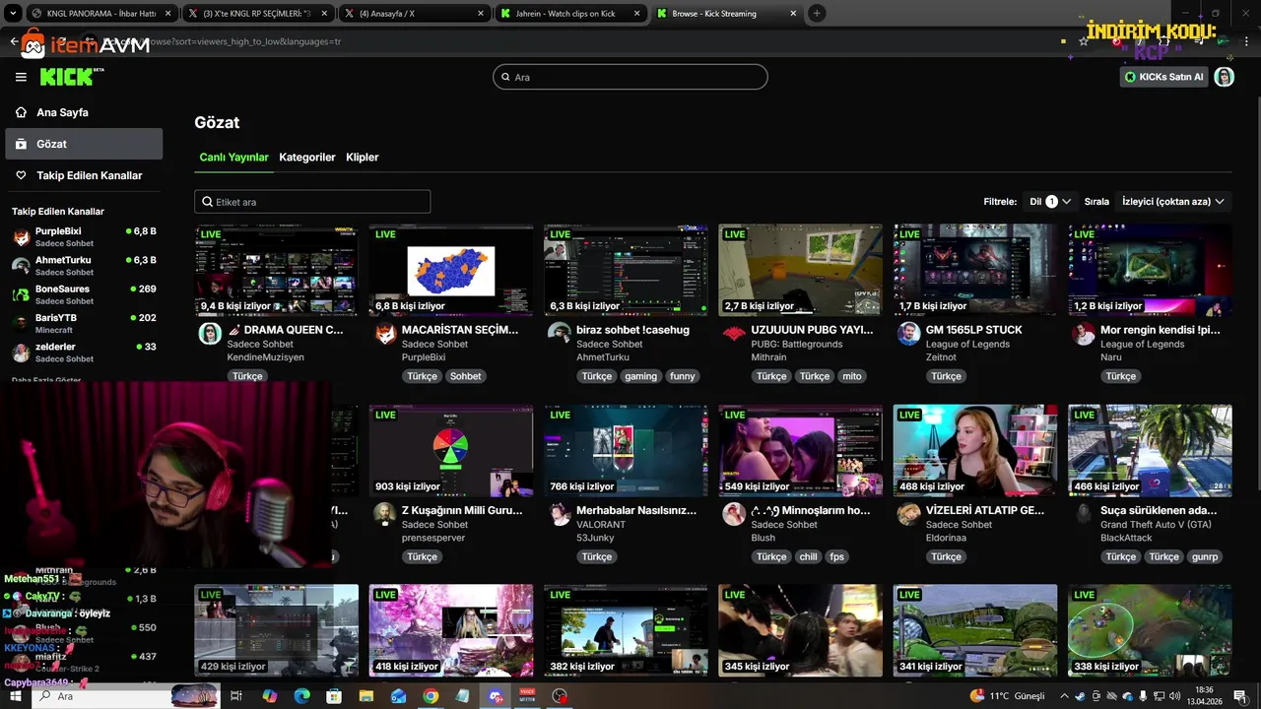Open the VİZELERİ ATLATIP stream thumbnail by Eldorinaa
1261x709 pixels.
975,450
